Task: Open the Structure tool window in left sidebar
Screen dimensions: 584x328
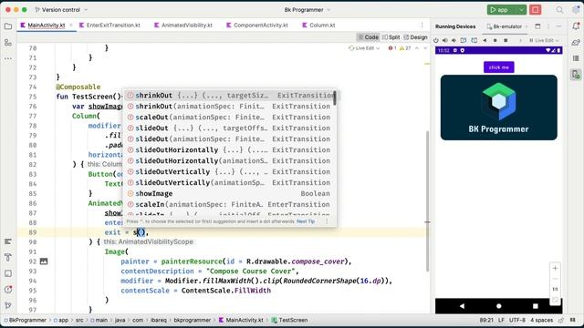Action: [8, 43]
